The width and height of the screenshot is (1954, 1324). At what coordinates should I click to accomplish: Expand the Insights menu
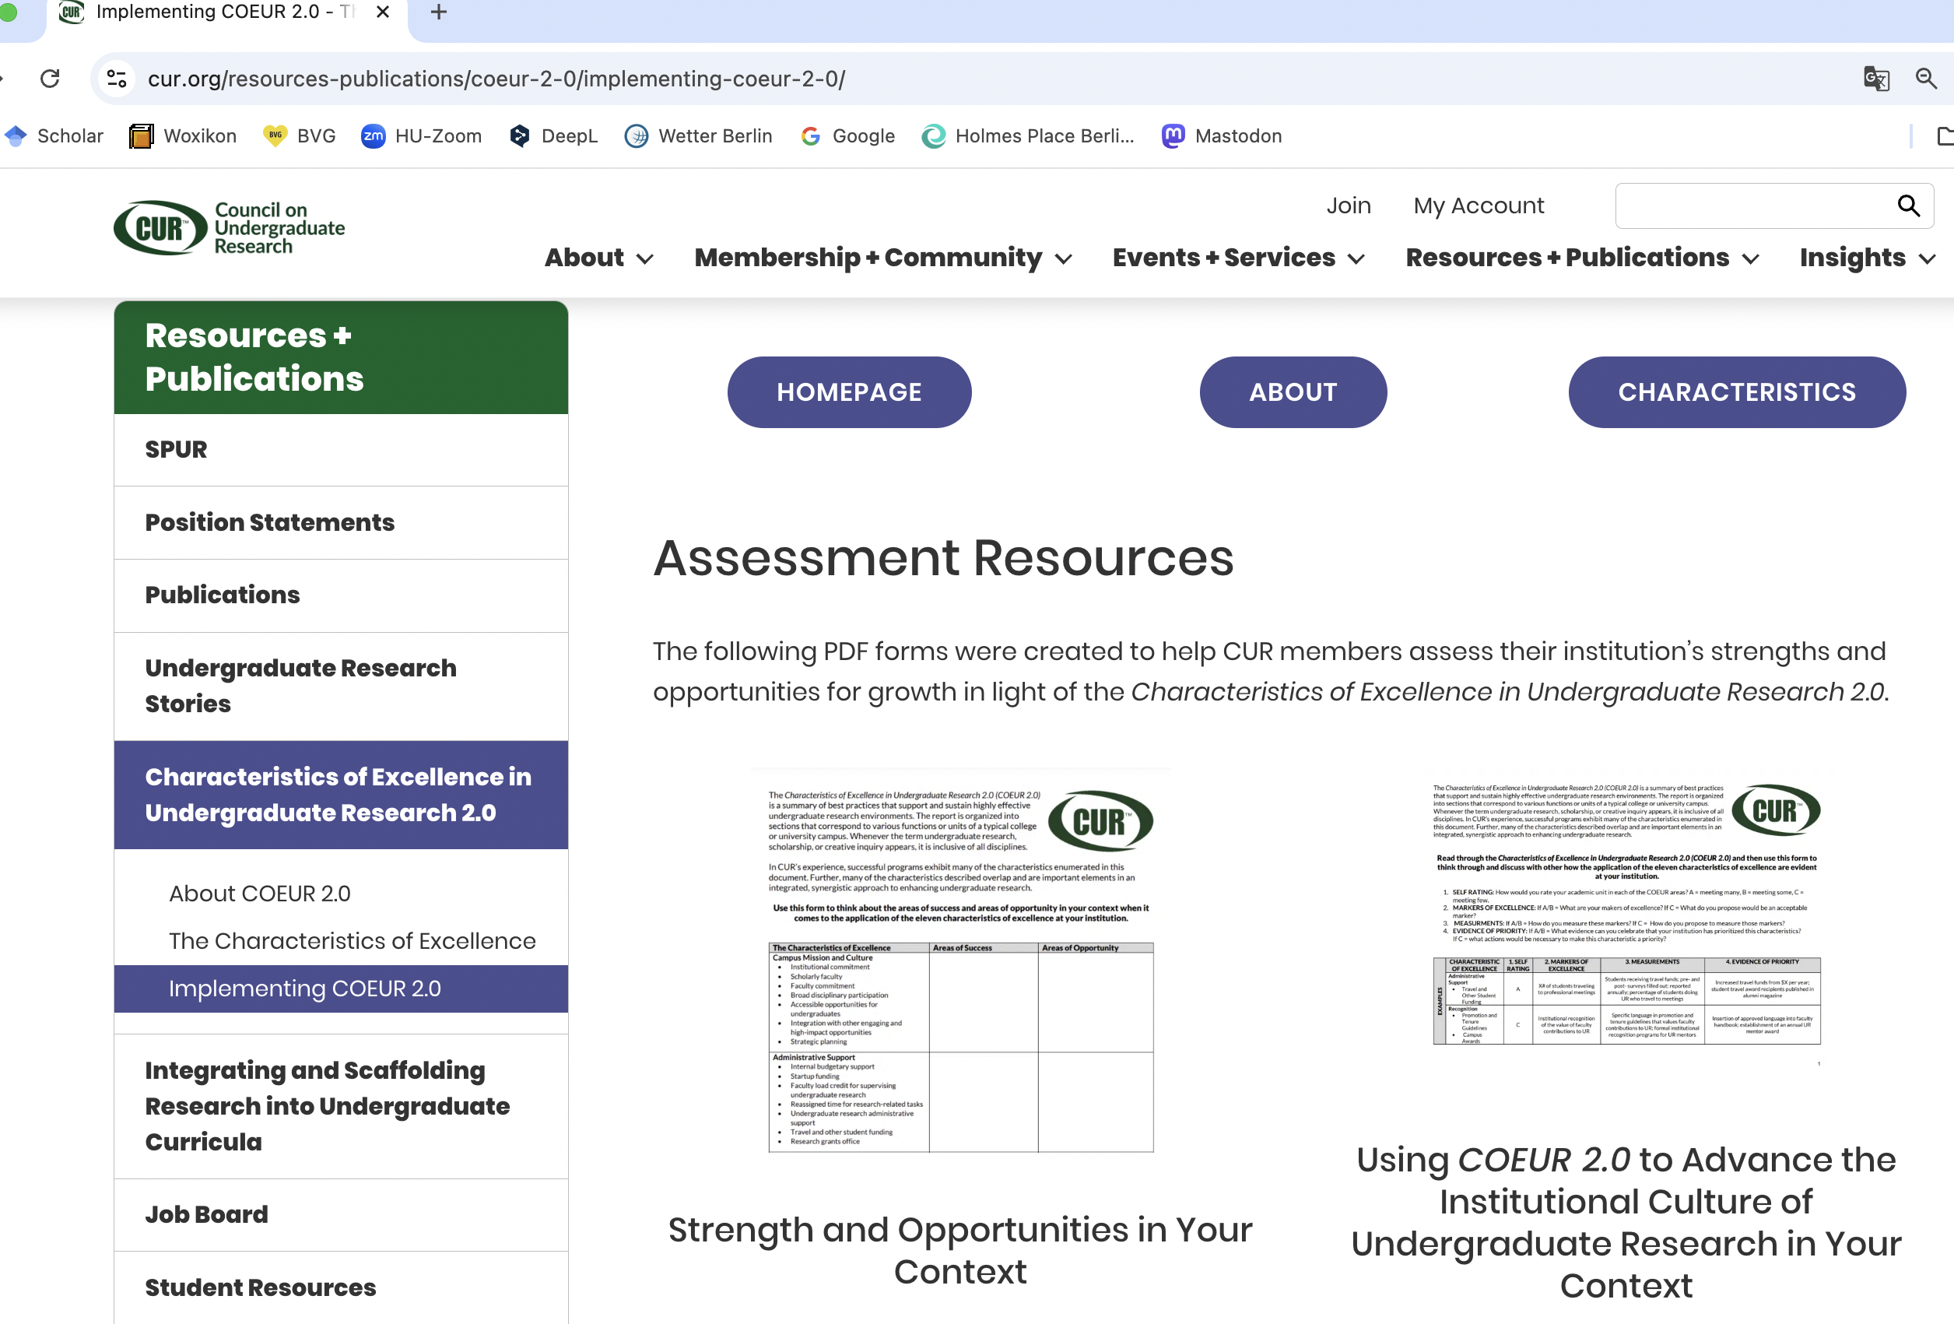1867,258
